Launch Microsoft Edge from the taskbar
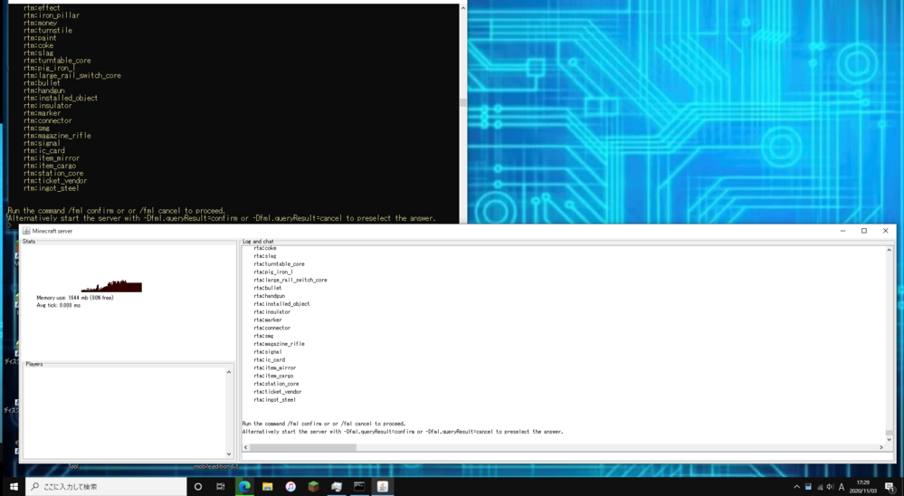Image resolution: width=904 pixels, height=496 pixels. (x=244, y=486)
